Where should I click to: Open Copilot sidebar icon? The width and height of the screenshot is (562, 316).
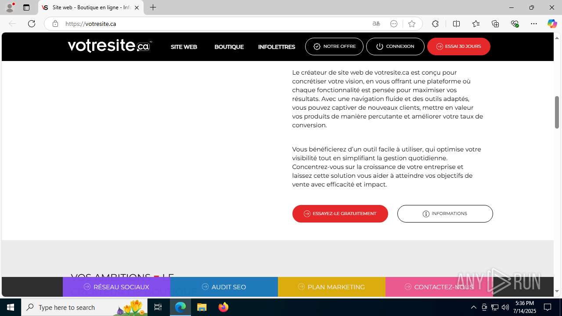pyautogui.click(x=552, y=24)
